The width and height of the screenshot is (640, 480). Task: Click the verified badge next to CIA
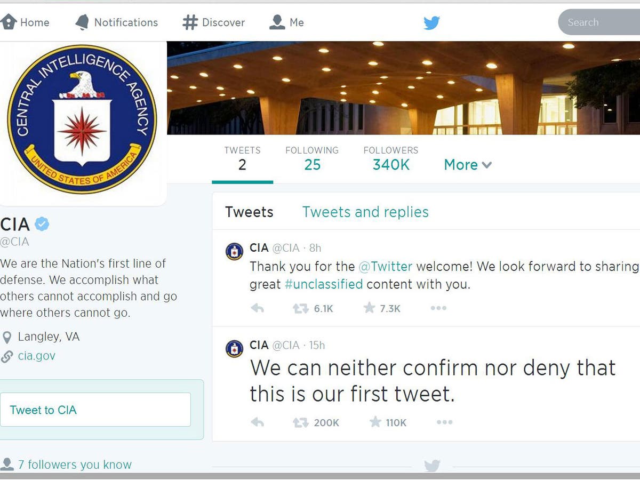(41, 224)
